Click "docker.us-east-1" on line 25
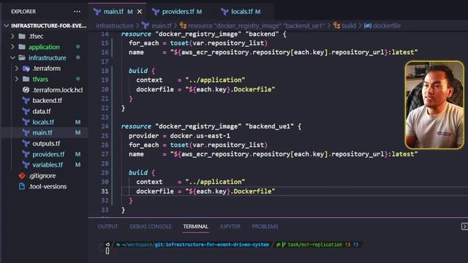 (200, 136)
